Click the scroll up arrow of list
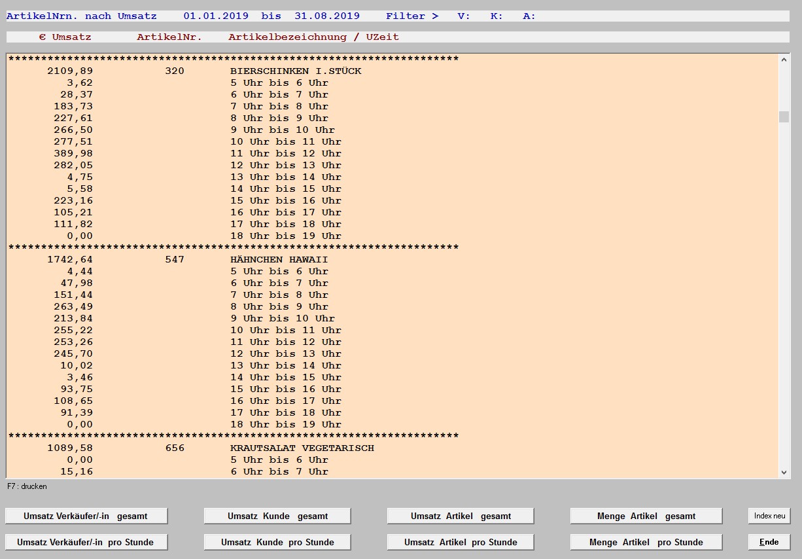802x559 pixels. point(784,60)
